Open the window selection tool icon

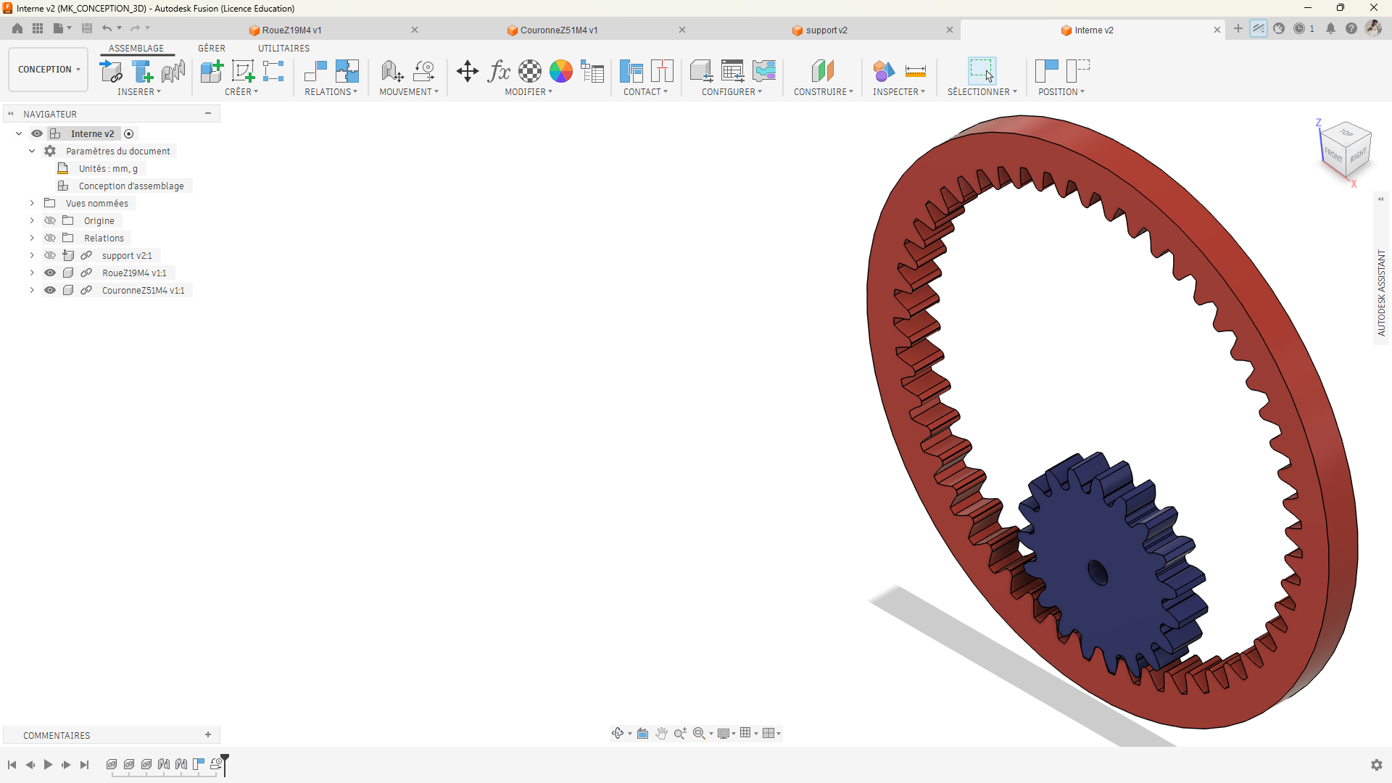[982, 71]
